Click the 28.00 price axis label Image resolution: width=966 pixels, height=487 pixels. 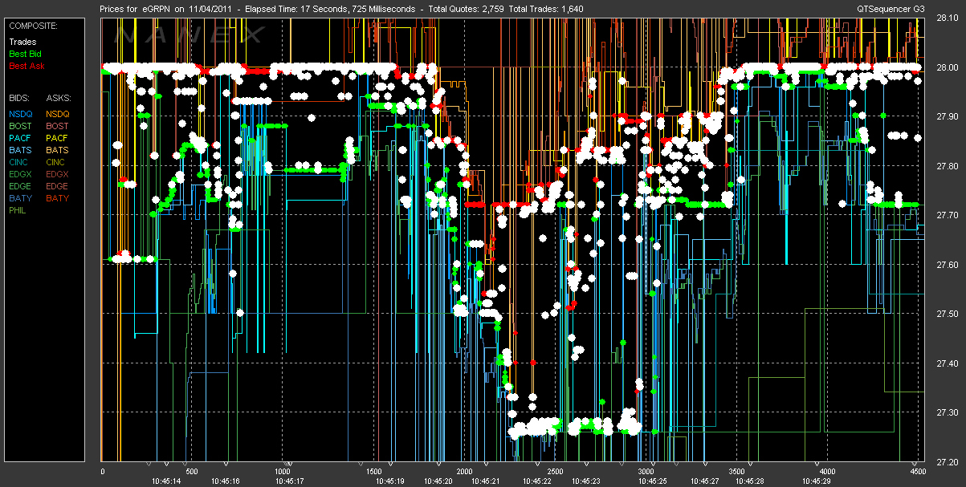948,67
